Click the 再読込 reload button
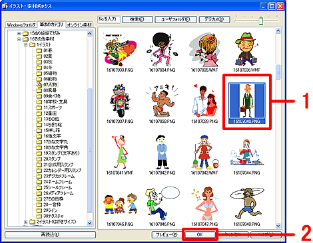 (51, 234)
